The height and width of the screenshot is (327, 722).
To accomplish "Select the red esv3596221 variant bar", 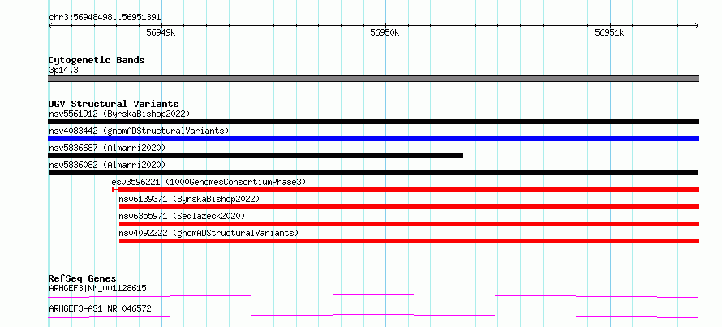I will click(406, 190).
